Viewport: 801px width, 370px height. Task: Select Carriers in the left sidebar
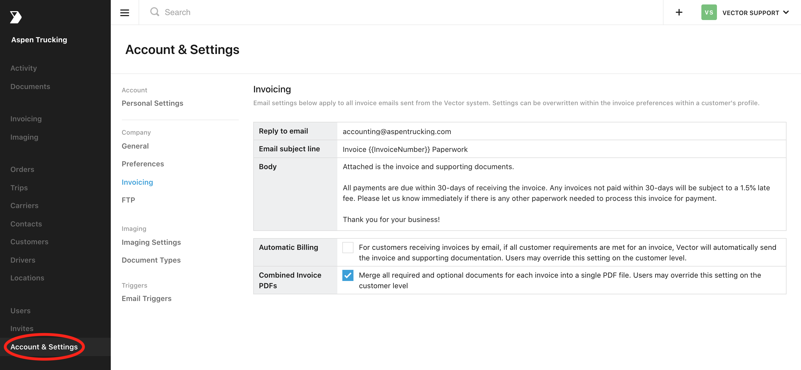point(24,205)
